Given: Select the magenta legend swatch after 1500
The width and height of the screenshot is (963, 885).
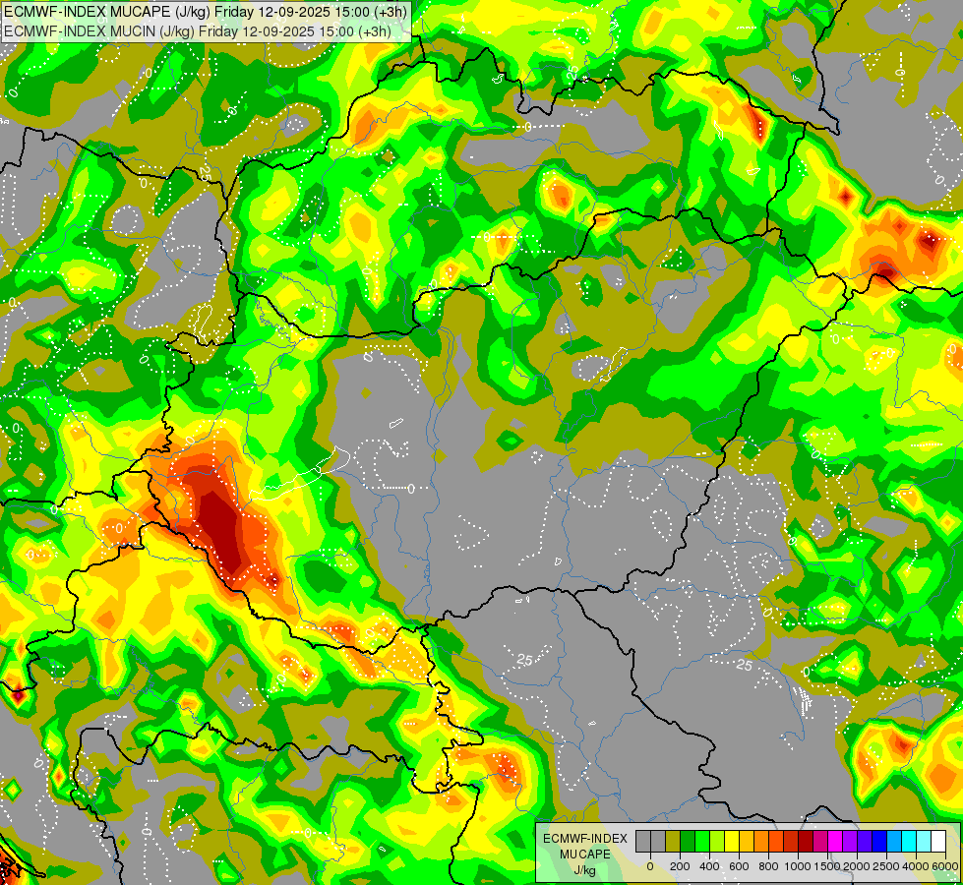Looking at the screenshot, I should click(835, 841).
